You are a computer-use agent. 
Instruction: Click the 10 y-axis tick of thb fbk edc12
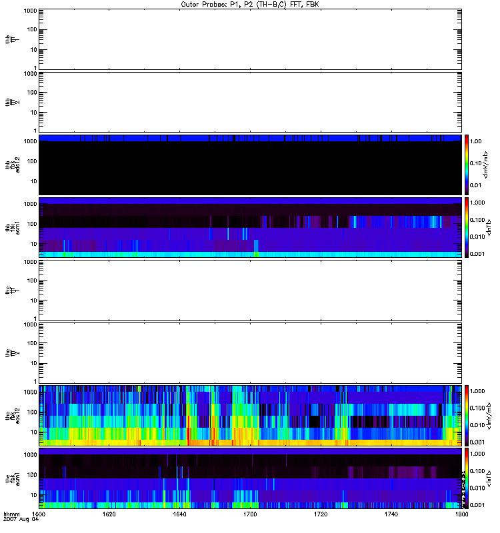34,181
